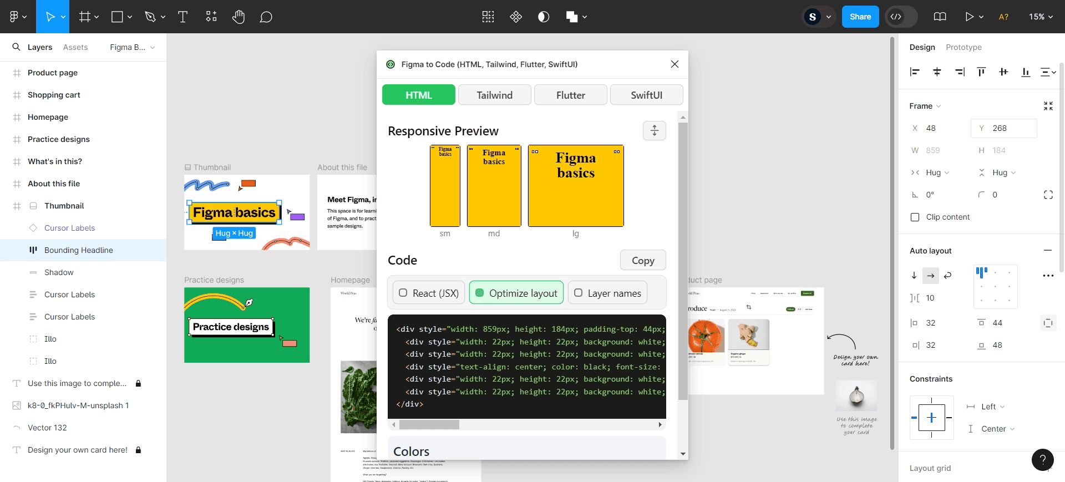Select the Product page layer
The width and height of the screenshot is (1065, 482).
point(83,73)
